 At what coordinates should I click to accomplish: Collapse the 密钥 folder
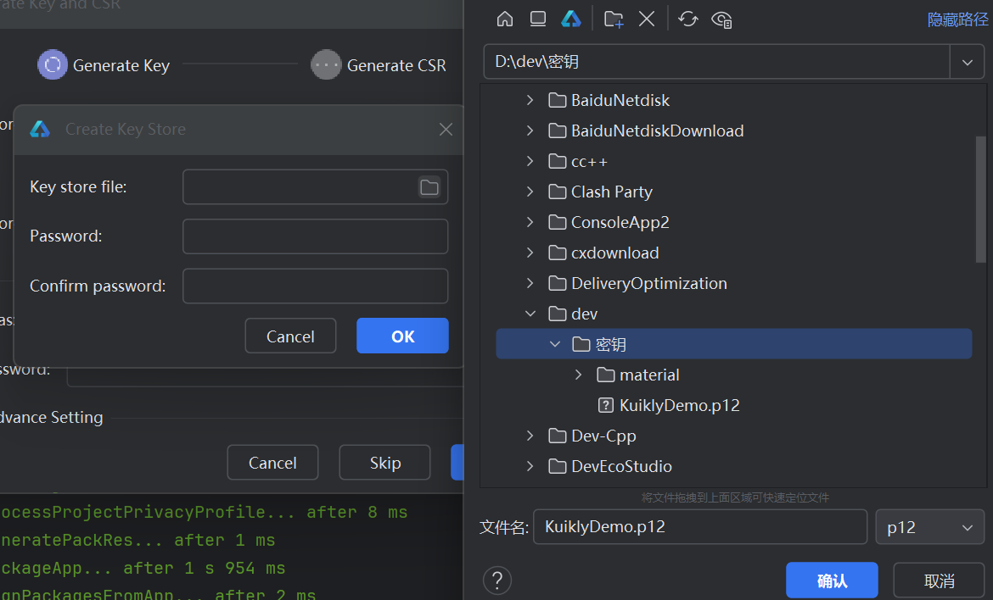tap(555, 344)
